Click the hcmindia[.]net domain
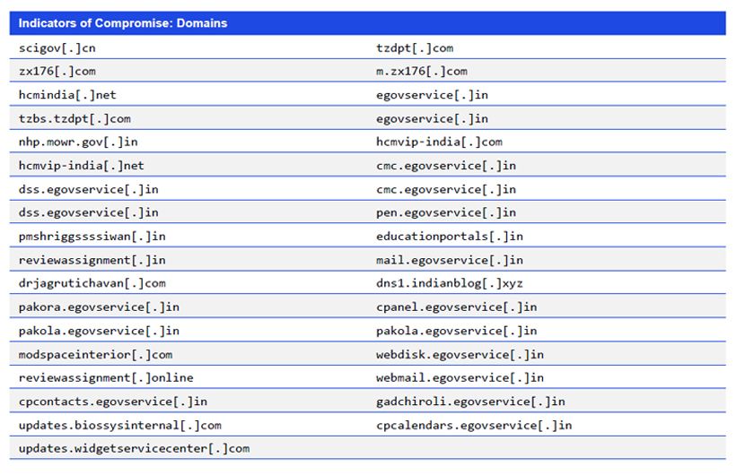 pyautogui.click(x=67, y=95)
